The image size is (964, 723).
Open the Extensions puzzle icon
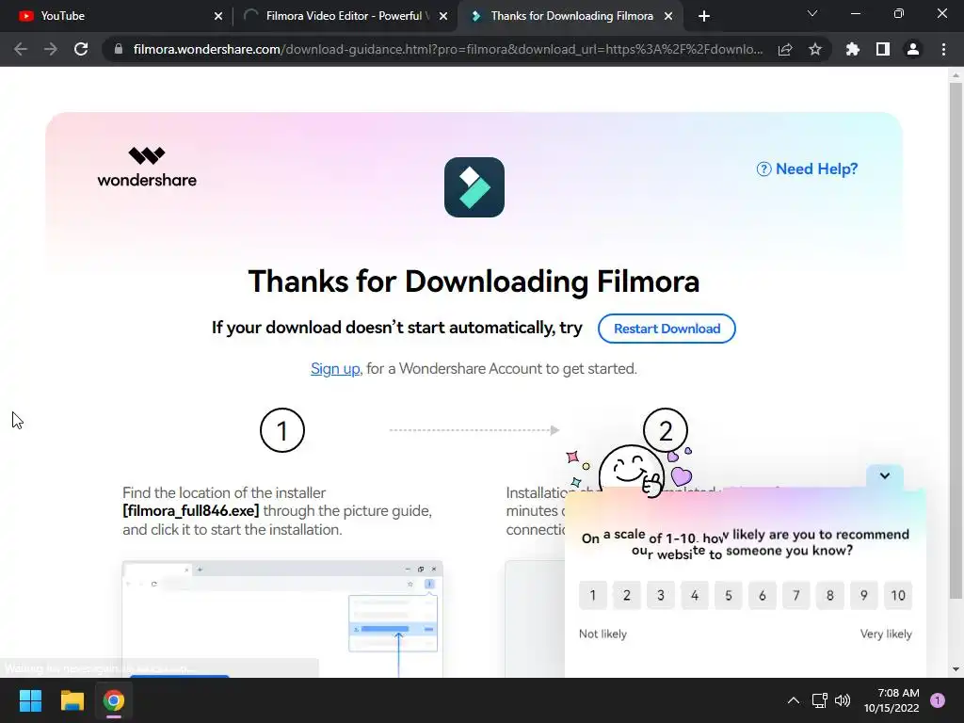pyautogui.click(x=853, y=49)
